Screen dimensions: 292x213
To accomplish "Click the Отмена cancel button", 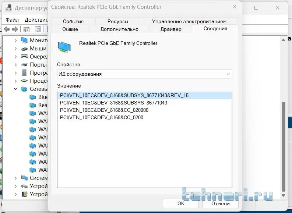I will (x=220, y=203).
